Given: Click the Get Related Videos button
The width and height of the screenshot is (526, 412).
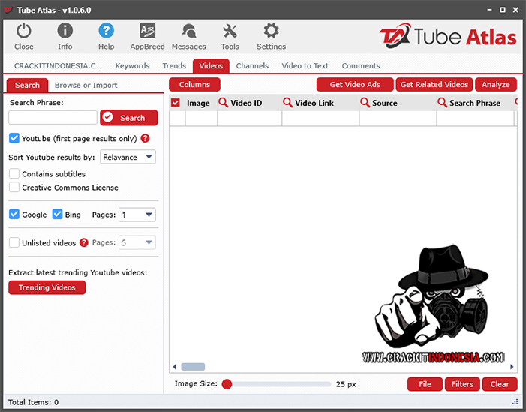Looking at the screenshot, I should click(x=435, y=85).
